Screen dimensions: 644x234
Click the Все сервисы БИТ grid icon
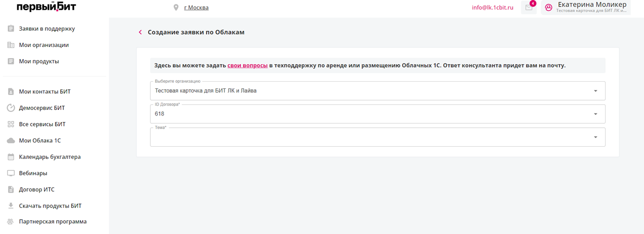[x=11, y=124]
